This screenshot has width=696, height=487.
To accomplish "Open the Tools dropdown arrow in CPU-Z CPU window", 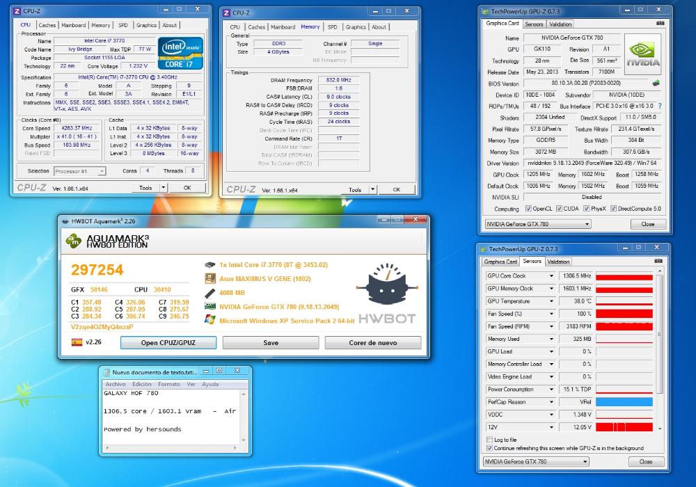I will (164, 188).
